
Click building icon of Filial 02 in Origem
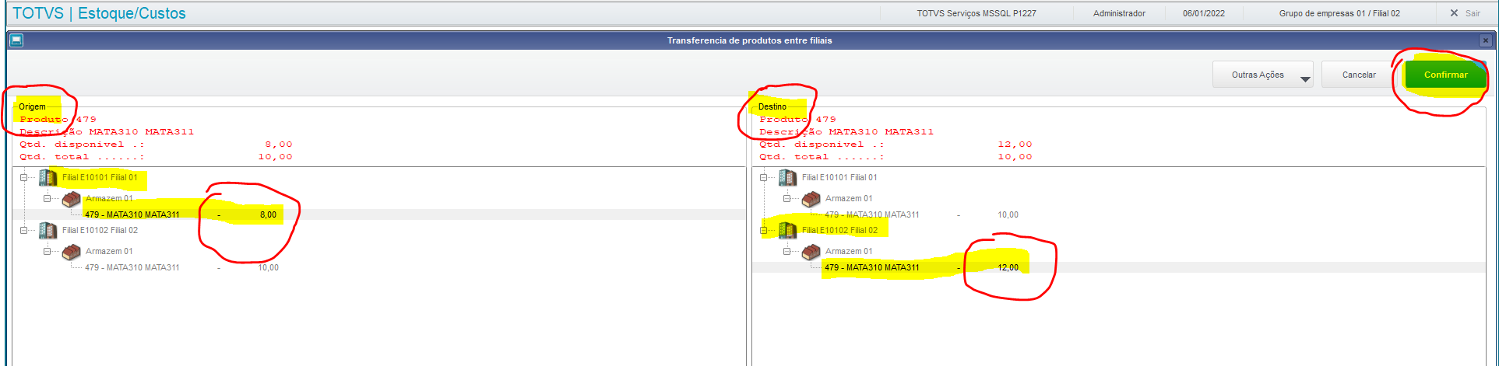48,230
